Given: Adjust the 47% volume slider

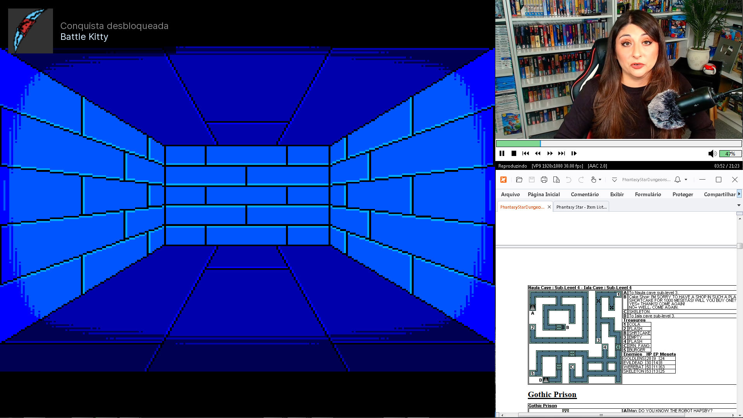Looking at the screenshot, I should tap(730, 154).
